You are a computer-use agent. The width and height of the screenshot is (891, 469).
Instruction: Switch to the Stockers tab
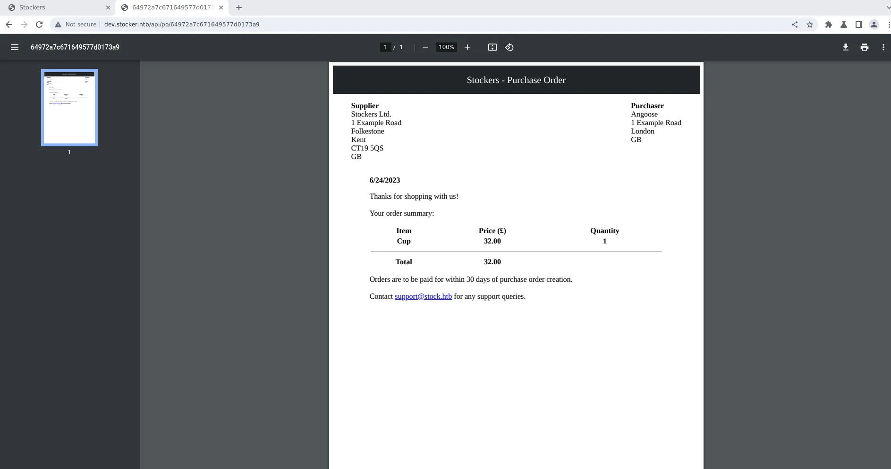[58, 8]
